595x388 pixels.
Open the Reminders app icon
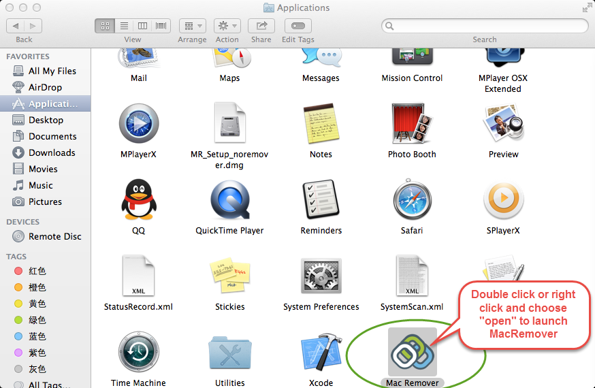pyautogui.click(x=321, y=199)
